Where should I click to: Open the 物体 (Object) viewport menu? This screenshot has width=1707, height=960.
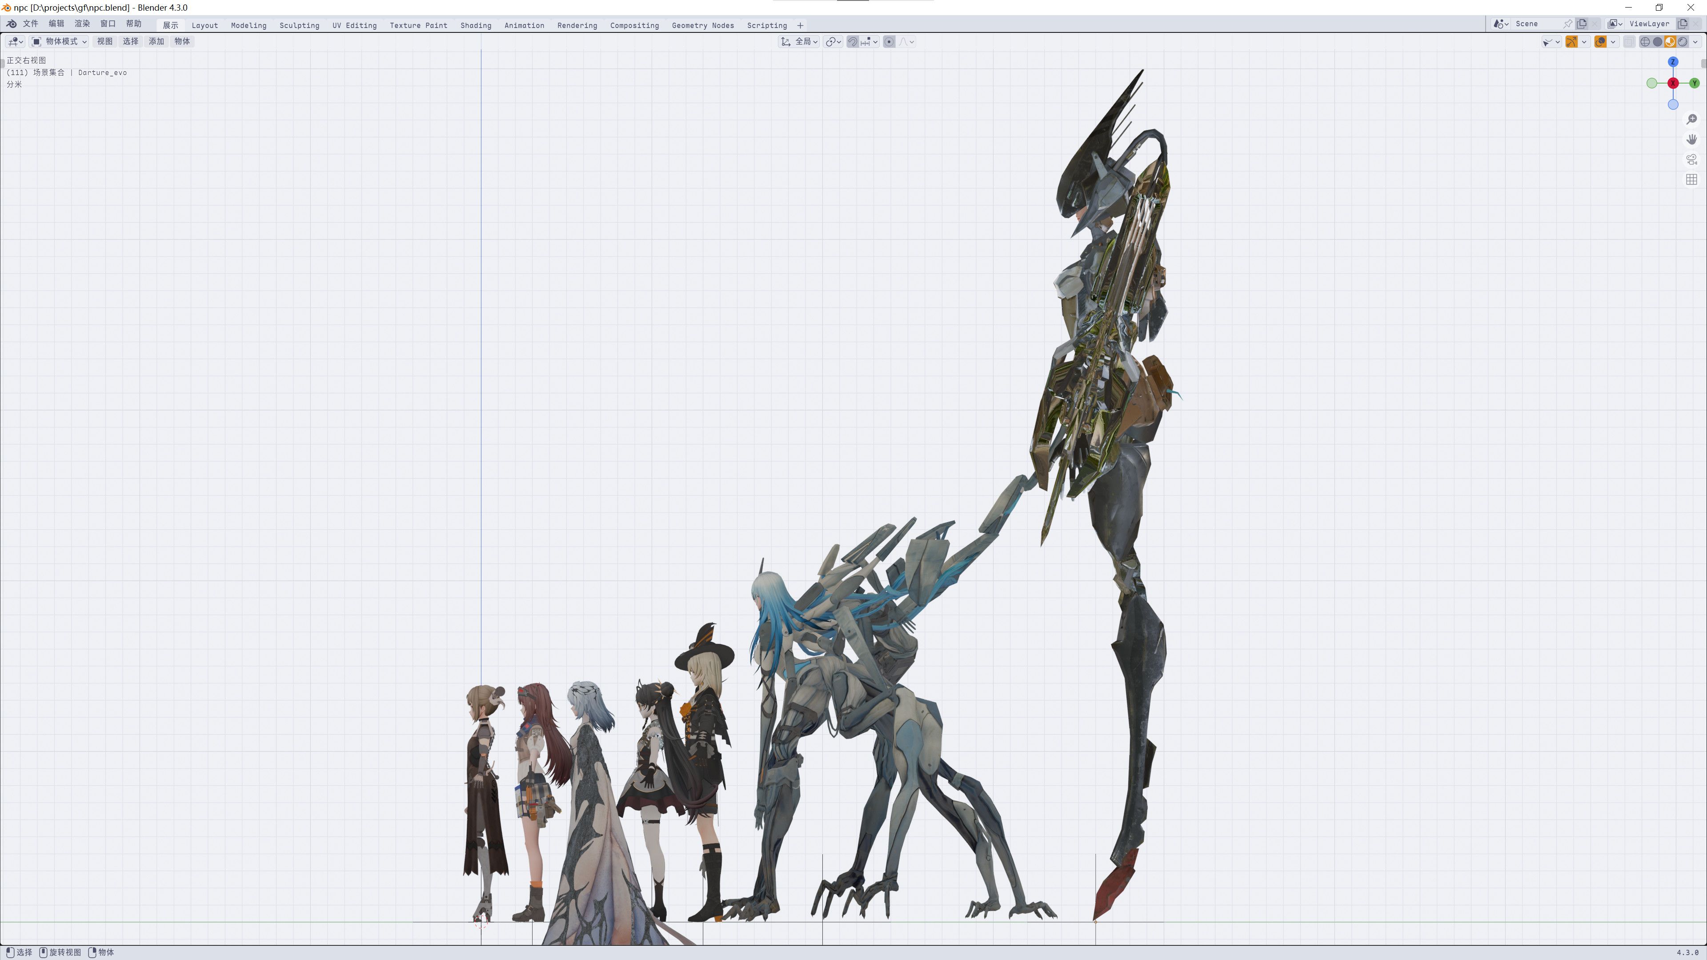(182, 41)
